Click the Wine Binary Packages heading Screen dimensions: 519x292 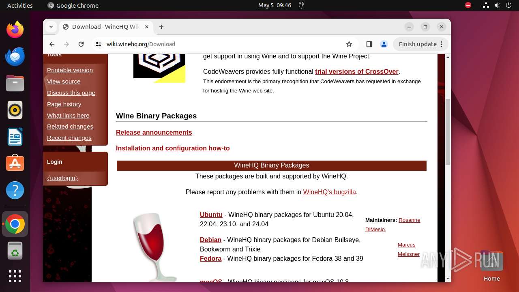pos(156,116)
